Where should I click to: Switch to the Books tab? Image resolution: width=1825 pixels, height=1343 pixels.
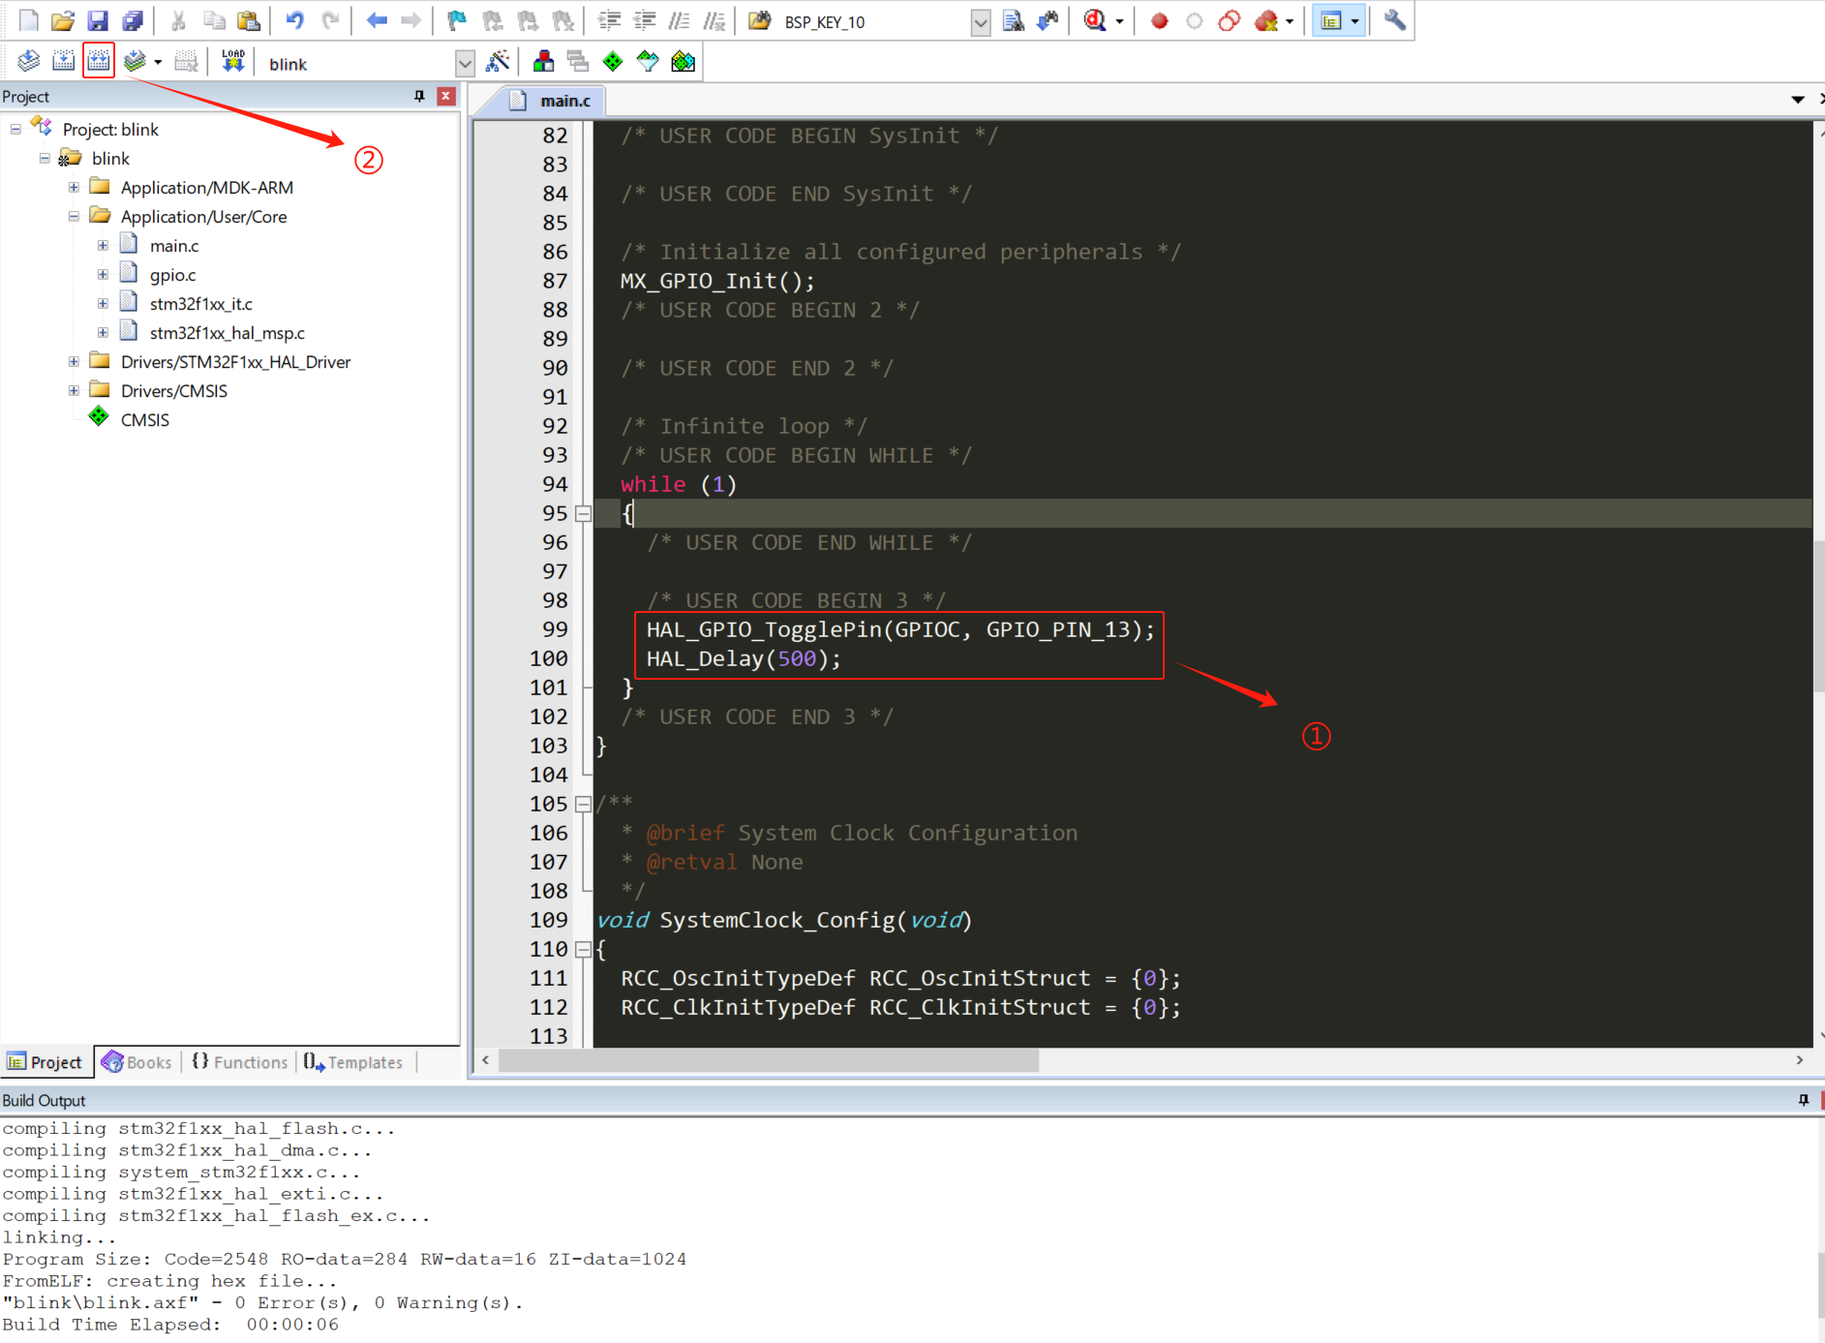coord(137,1062)
